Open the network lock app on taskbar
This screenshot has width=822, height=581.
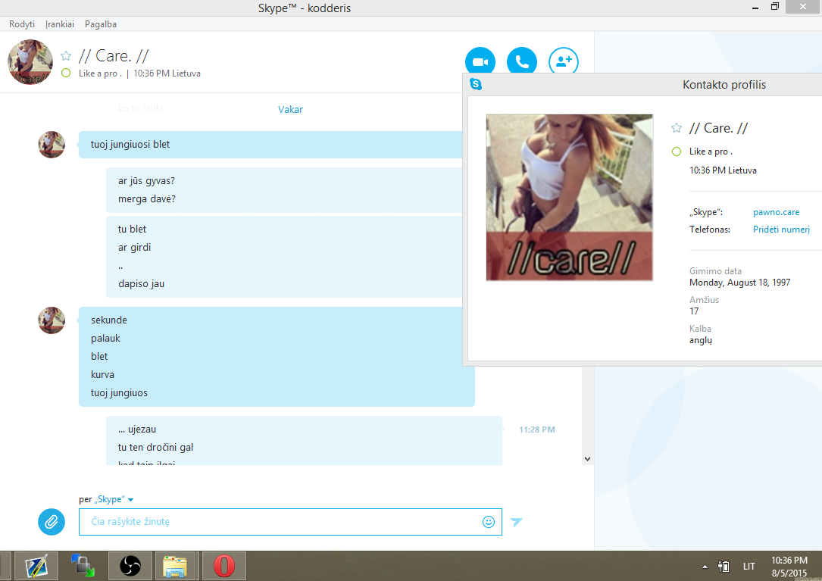tap(83, 566)
